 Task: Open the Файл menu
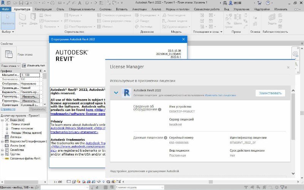[x=6, y=9]
